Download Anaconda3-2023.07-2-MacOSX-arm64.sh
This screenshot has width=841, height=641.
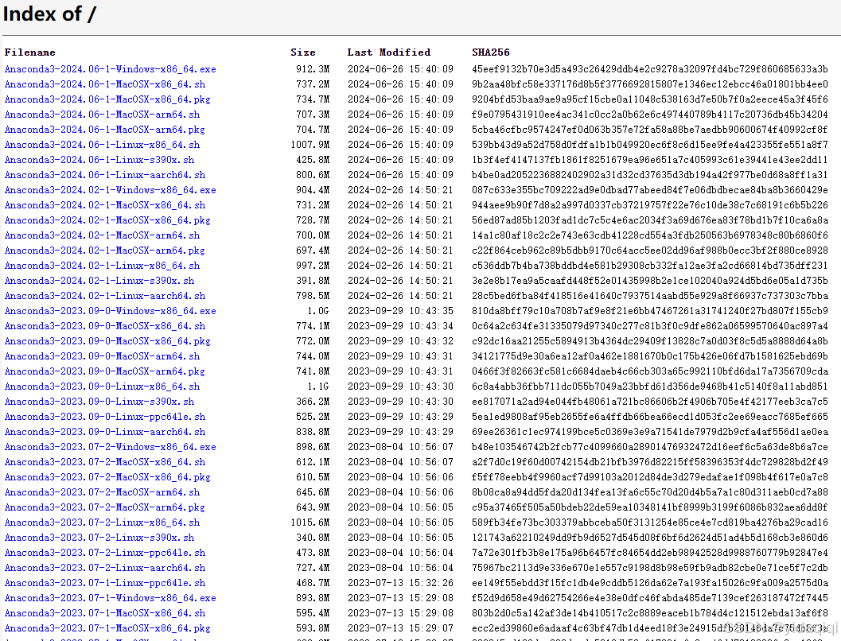point(102,492)
